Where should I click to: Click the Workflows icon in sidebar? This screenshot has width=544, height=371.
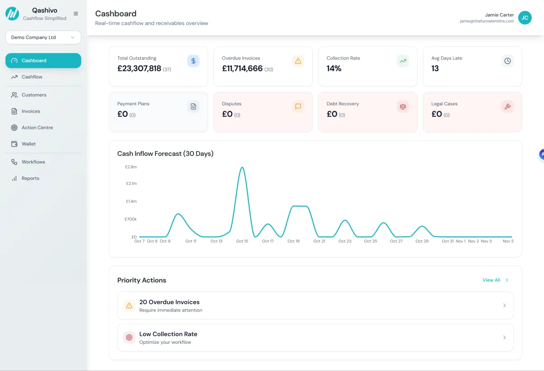click(14, 162)
